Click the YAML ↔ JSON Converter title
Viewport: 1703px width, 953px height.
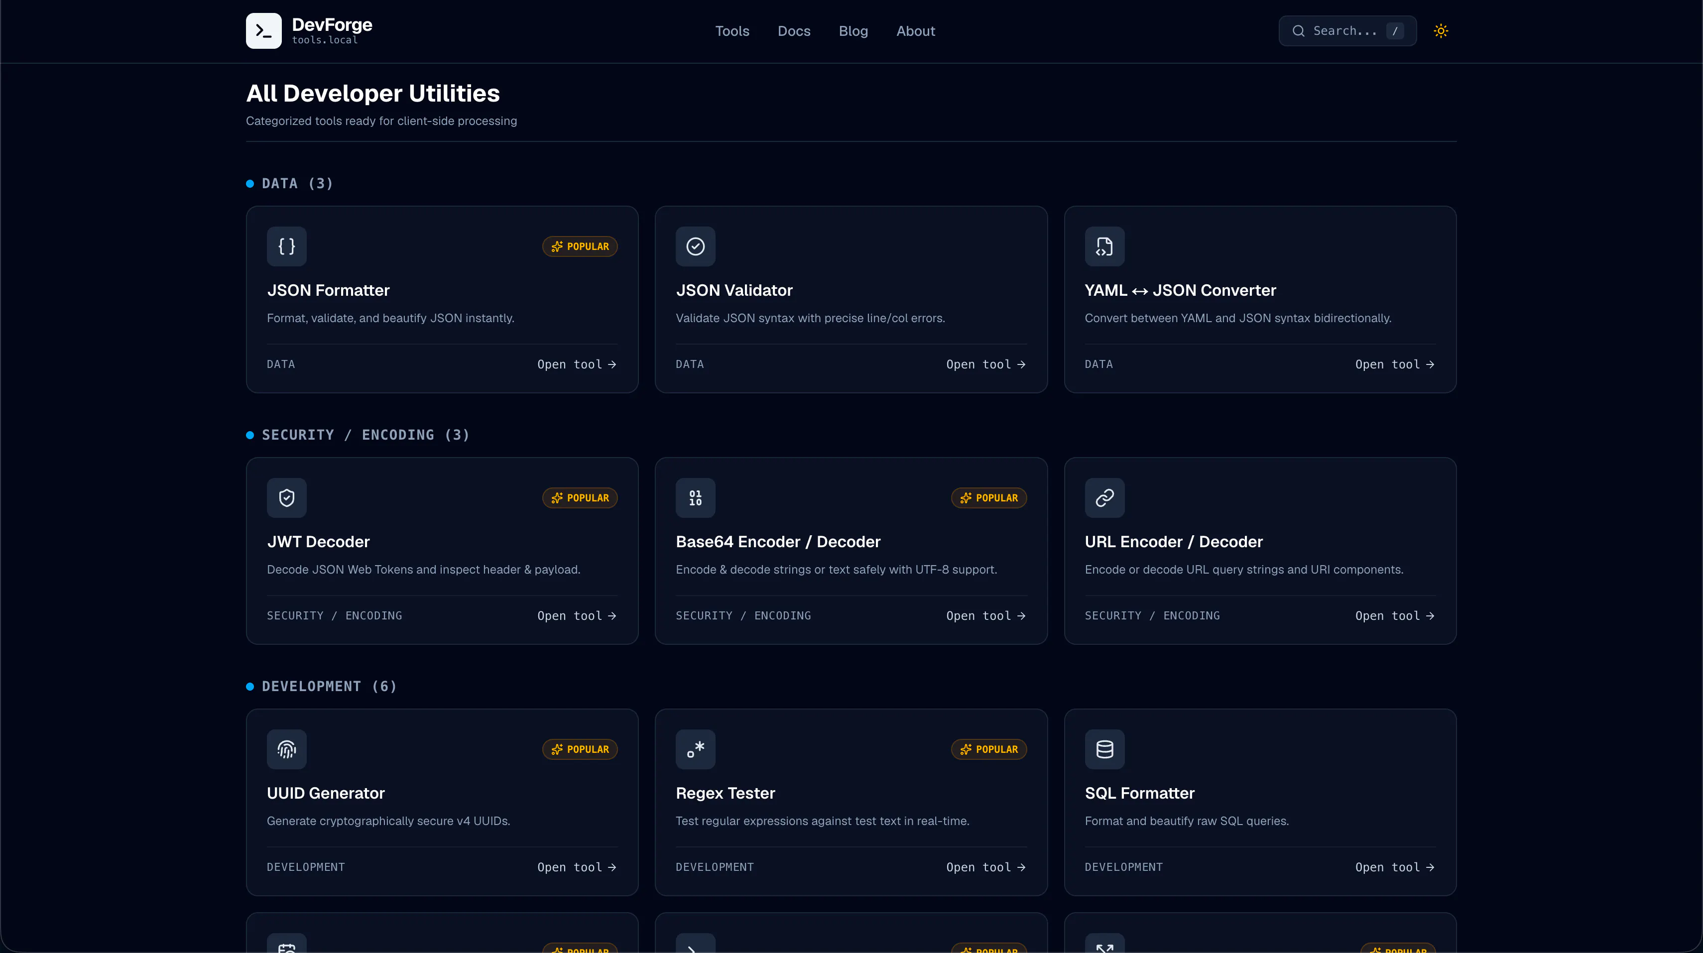[1180, 290]
